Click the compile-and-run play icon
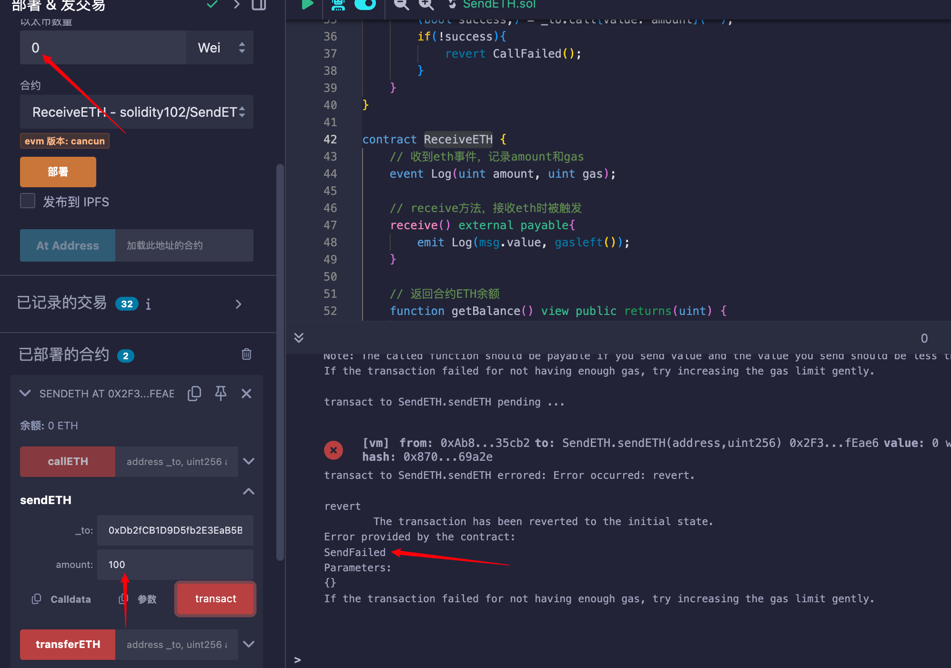The width and height of the screenshot is (951, 668). 307,4
